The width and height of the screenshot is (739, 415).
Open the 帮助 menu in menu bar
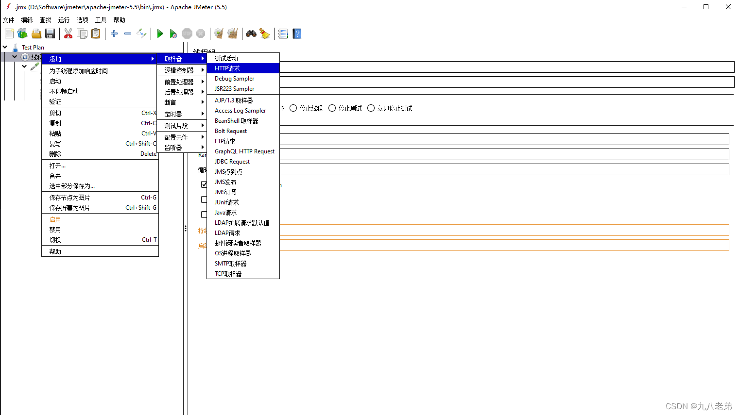119,20
